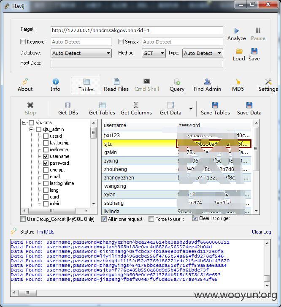Open the Settings section
This screenshot has height=307, width=281.
[268, 85]
